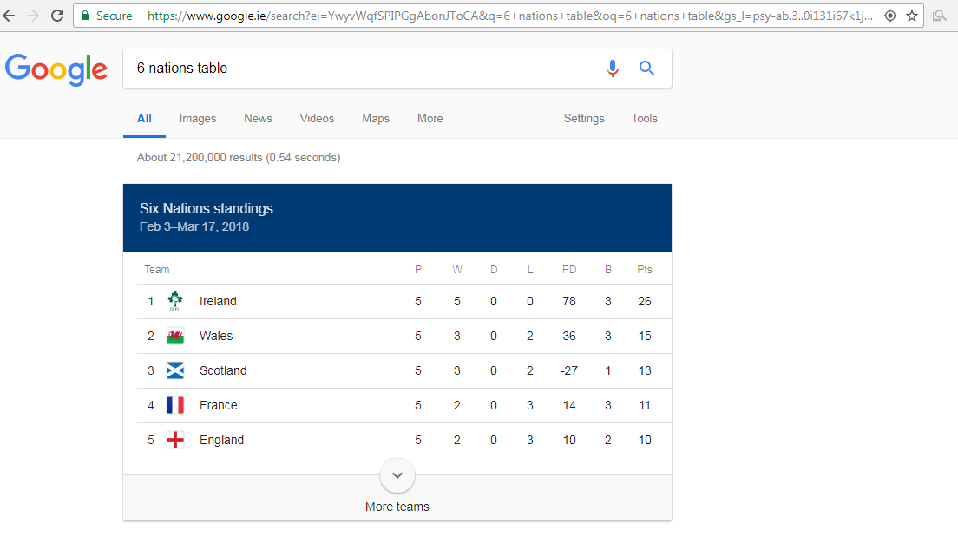Screen dimensions: 958x543
Task: Switch to the News tab
Action: point(258,119)
